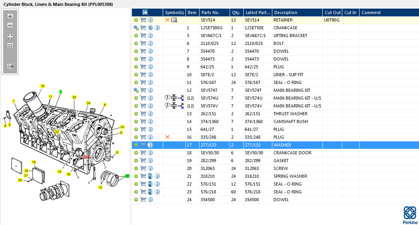Add LINER - SLIP FIT to cart

(143, 75)
